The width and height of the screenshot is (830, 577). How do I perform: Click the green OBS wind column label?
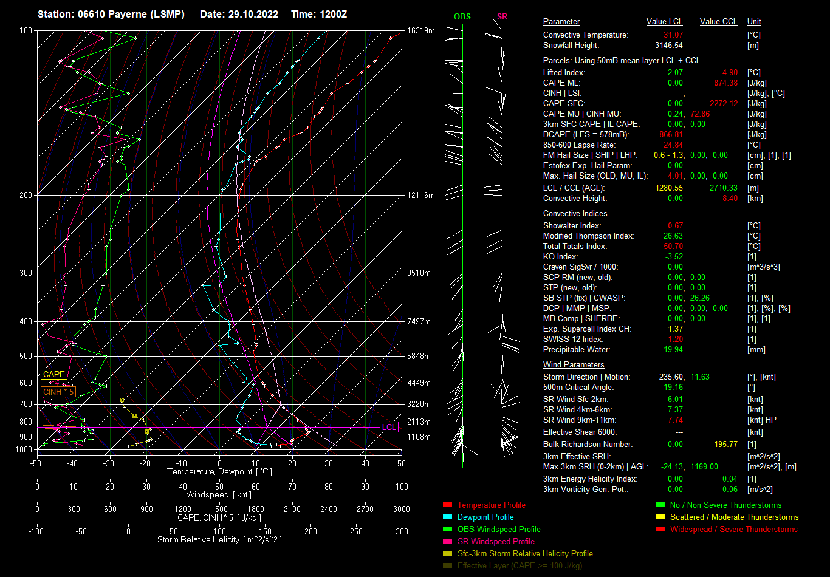tap(462, 16)
